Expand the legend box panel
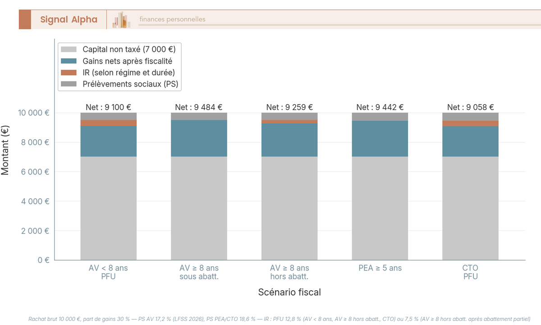The width and height of the screenshot is (541, 325). [x=119, y=66]
